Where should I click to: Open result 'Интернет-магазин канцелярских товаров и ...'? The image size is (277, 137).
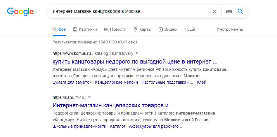[x=114, y=106]
